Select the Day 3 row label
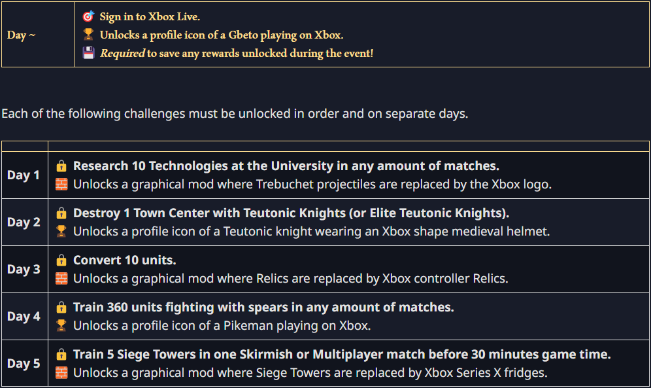This screenshot has width=651, height=388. click(x=24, y=269)
